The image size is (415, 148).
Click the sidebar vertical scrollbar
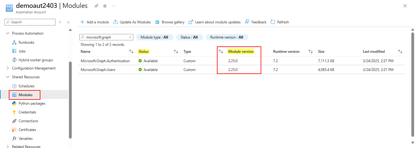(70, 100)
